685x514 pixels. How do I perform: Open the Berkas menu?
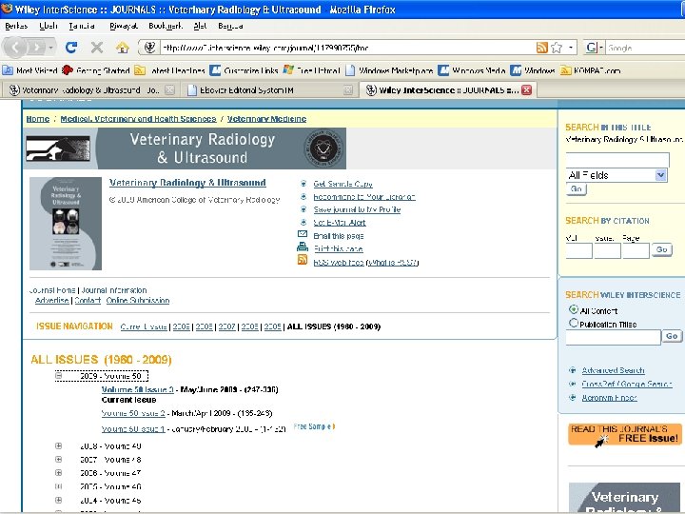[x=16, y=26]
